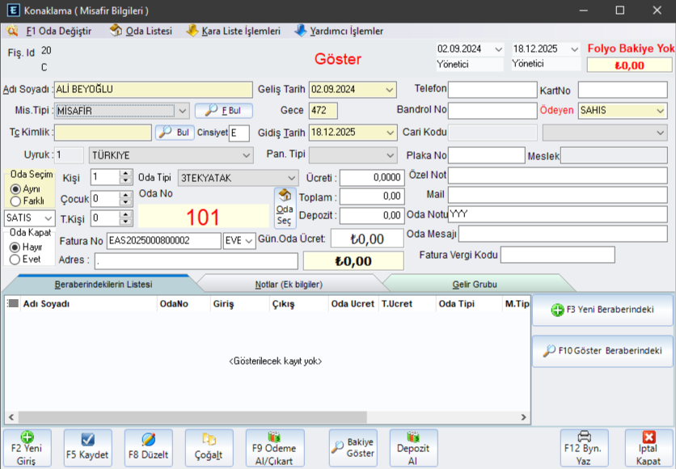Click F3 Yeni Beraberindeki button
The width and height of the screenshot is (676, 469).
(x=602, y=310)
